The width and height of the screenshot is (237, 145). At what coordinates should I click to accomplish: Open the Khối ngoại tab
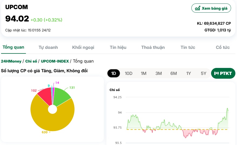coord(83,47)
